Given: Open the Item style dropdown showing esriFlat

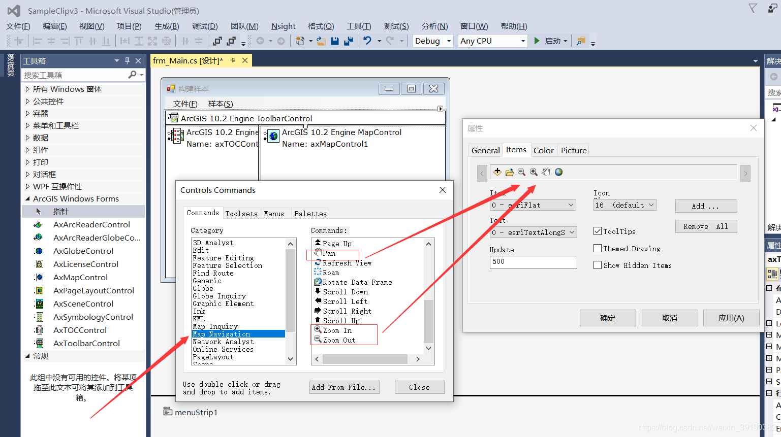Looking at the screenshot, I should (x=533, y=205).
